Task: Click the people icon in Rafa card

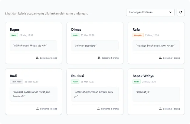Action: click(x=160, y=58)
